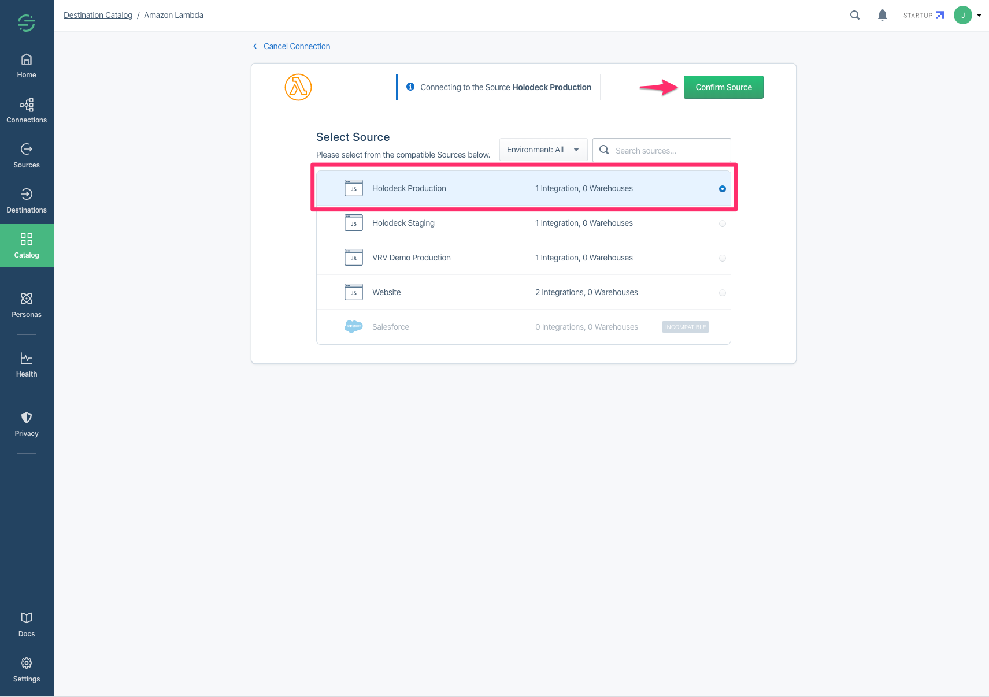Click Cancel Connection link

297,46
